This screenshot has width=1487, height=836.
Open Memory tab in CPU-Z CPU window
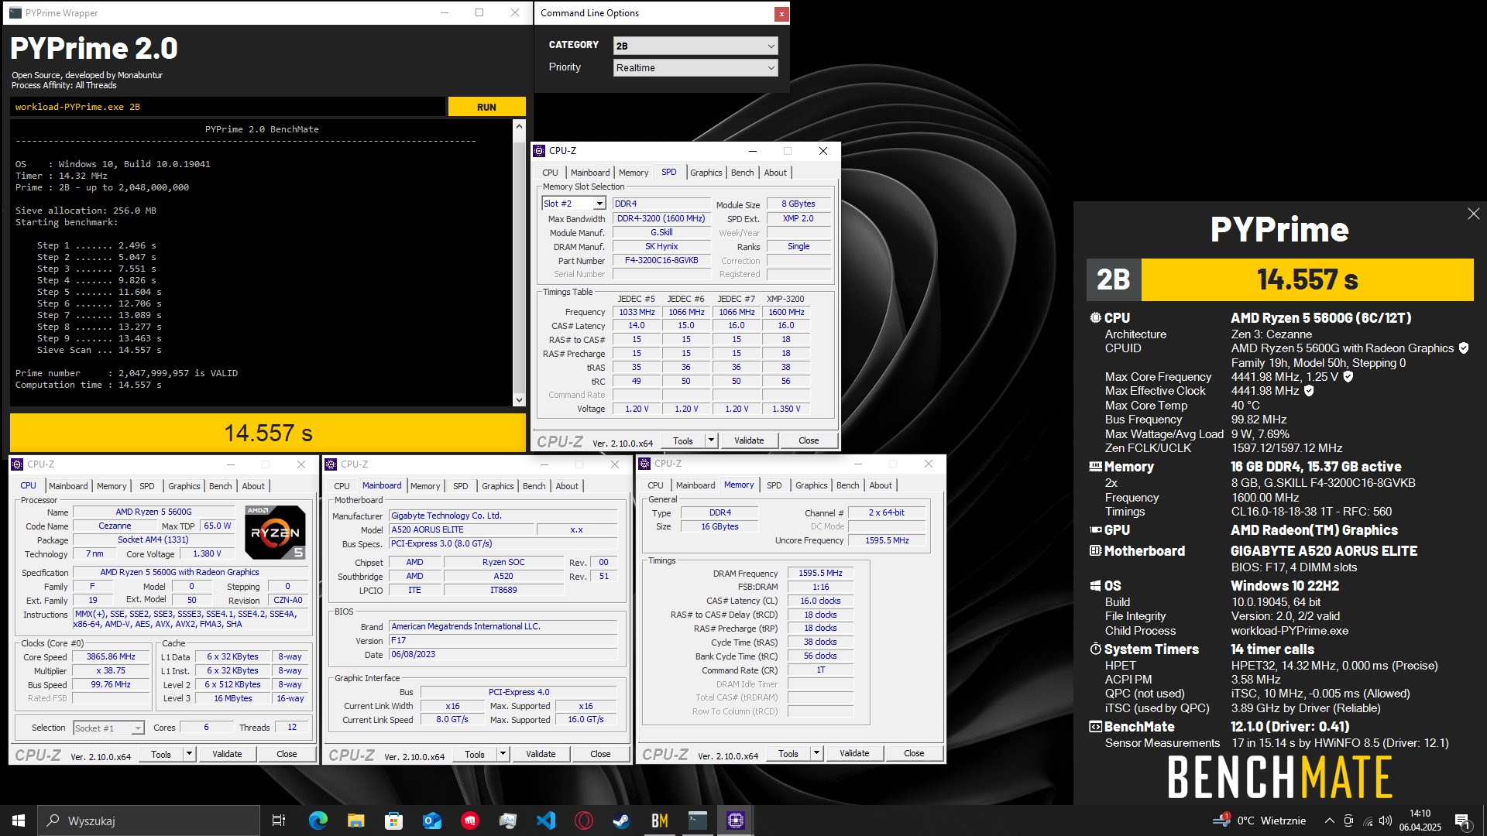pos(112,486)
